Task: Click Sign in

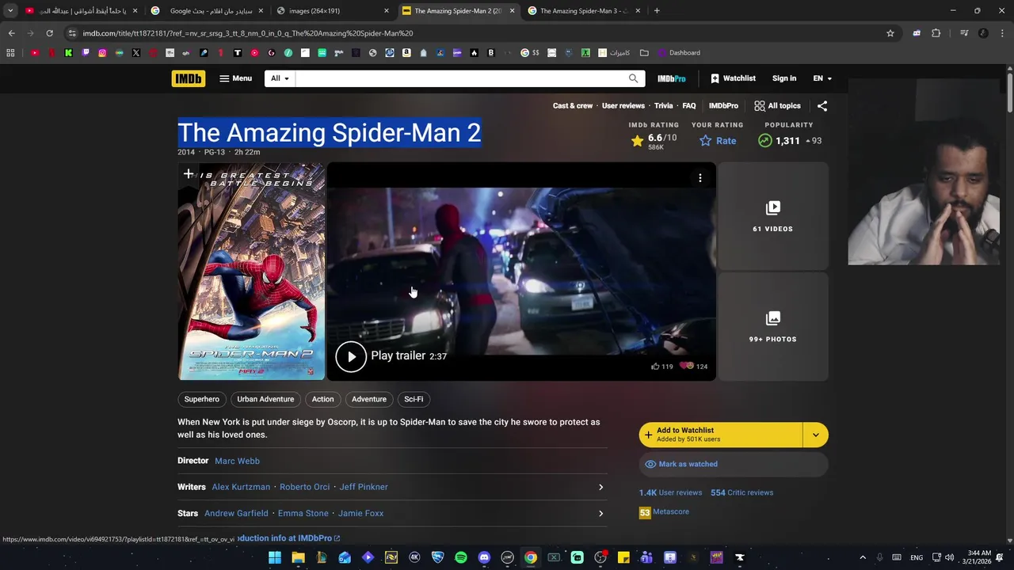Action: click(784, 78)
